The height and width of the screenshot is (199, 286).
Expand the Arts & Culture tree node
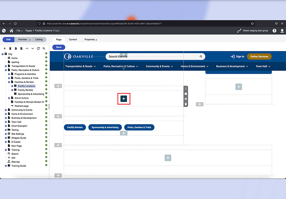coord(9,98)
